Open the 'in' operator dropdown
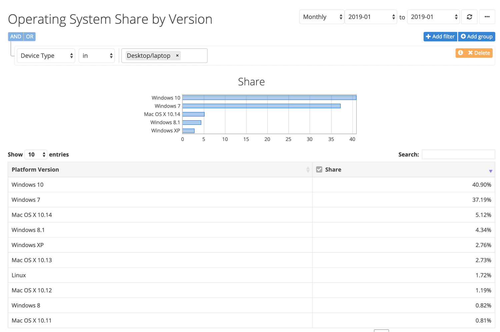The image size is (500, 332). (x=96, y=56)
